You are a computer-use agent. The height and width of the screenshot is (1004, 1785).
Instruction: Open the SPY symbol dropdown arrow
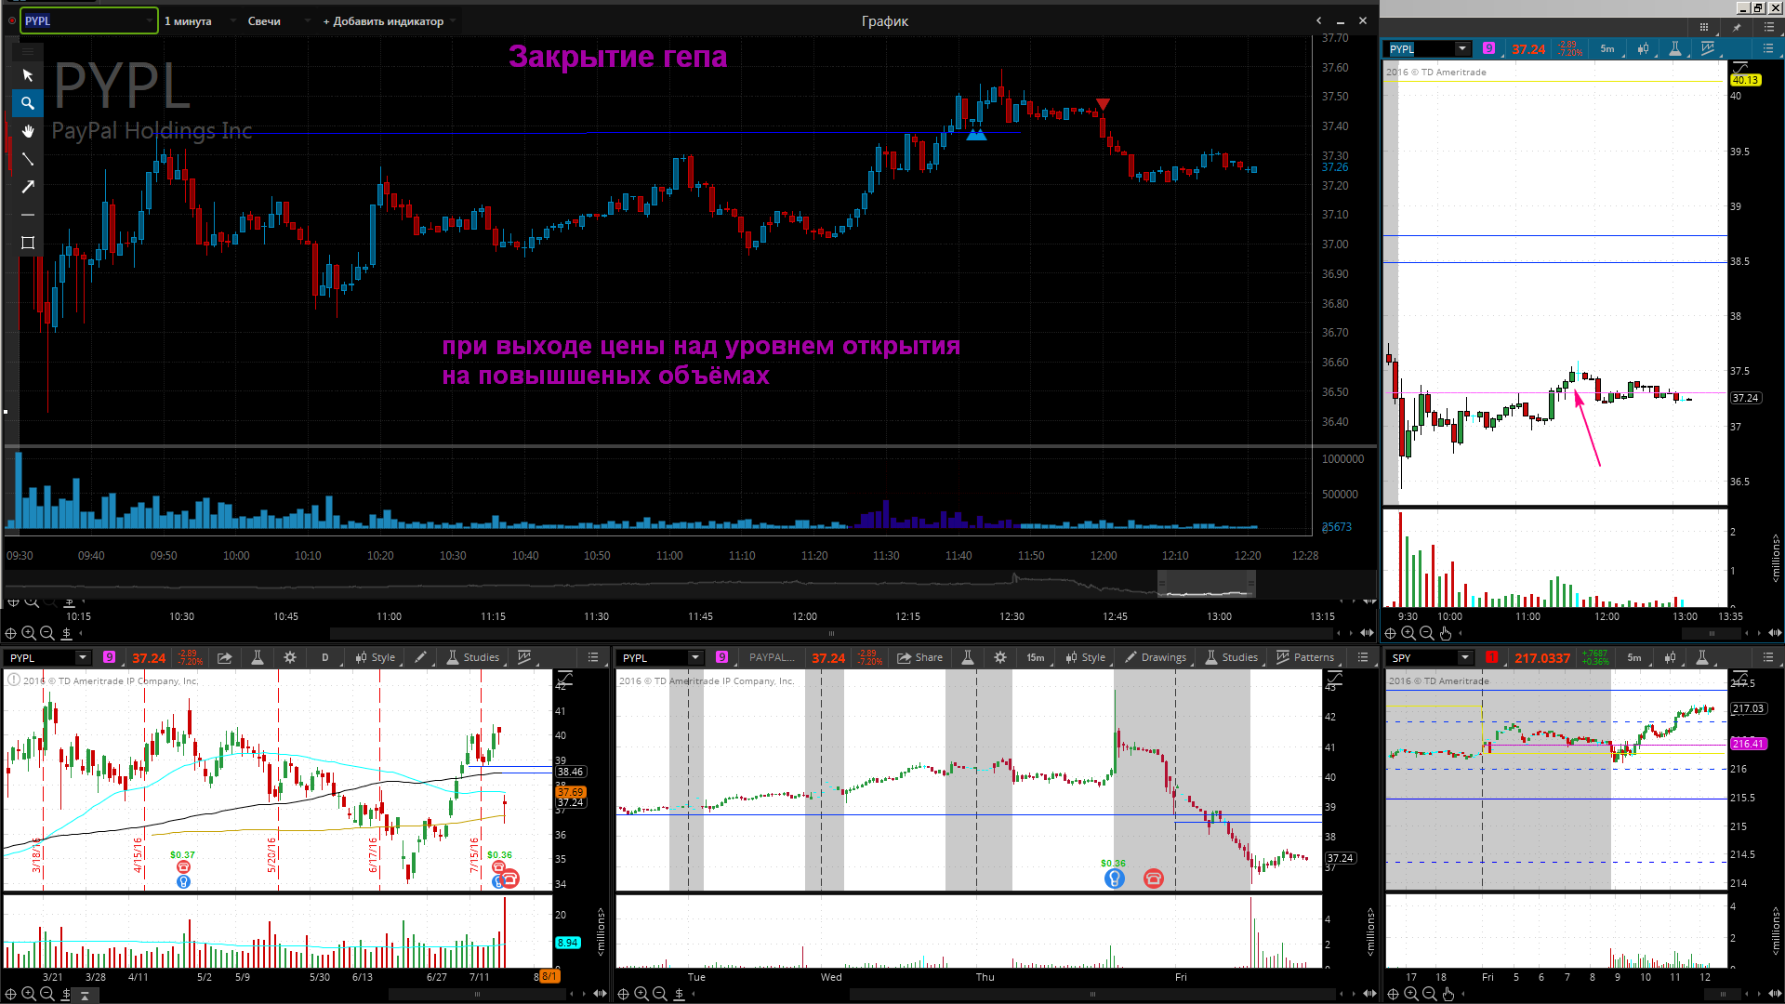coord(1465,657)
